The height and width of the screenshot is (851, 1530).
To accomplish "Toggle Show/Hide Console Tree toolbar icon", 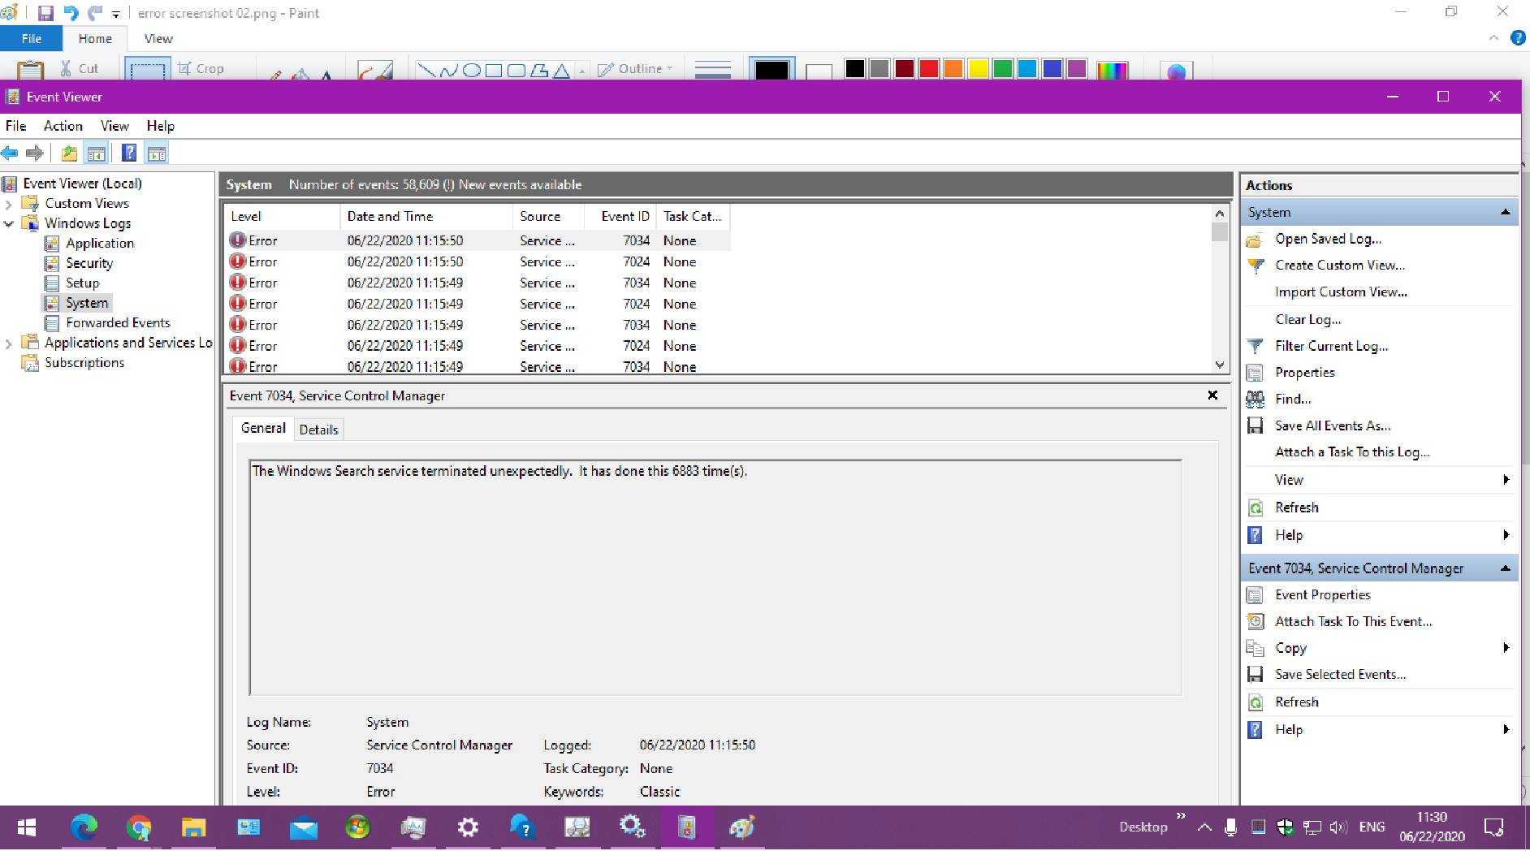I will coord(97,153).
